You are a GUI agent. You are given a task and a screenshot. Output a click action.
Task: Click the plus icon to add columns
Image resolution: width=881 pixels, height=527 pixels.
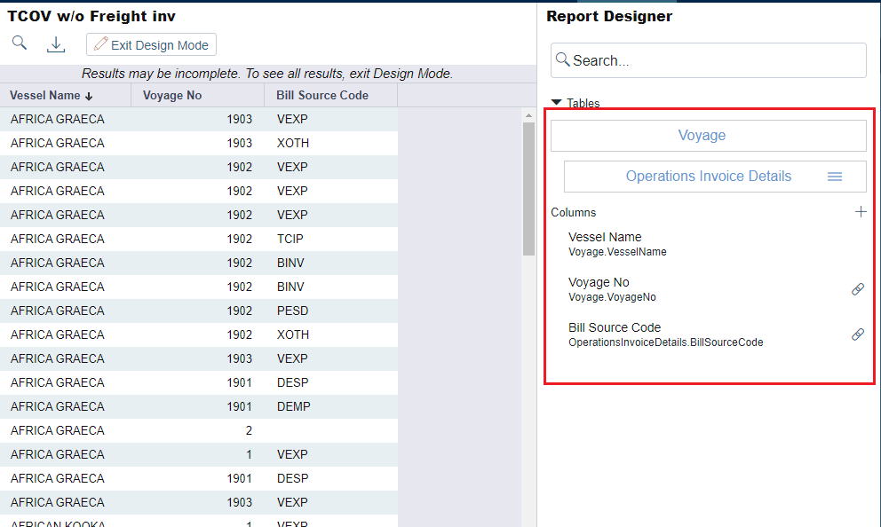coord(860,212)
